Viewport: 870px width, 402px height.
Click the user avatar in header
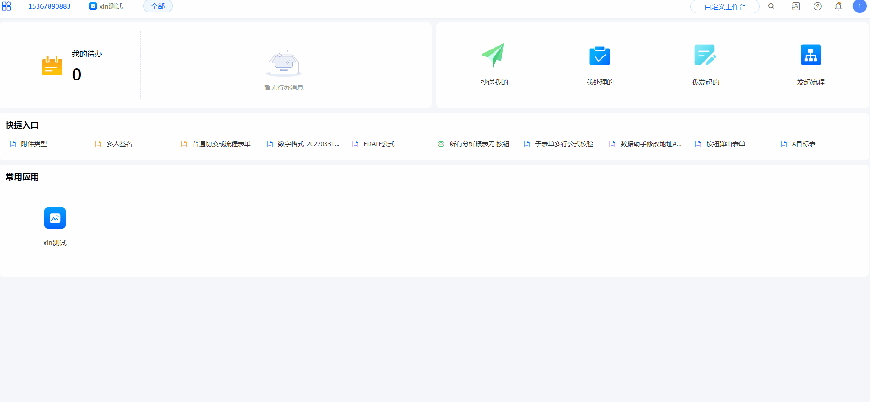coord(859,6)
